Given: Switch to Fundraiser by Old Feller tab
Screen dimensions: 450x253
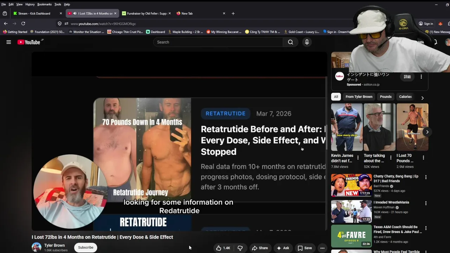Looking at the screenshot, I should 147,13.
